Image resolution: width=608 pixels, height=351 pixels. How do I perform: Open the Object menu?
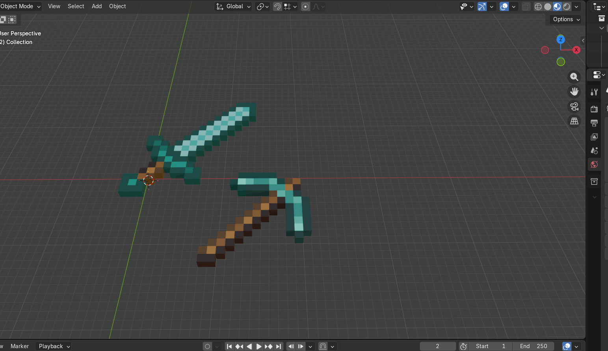[117, 6]
